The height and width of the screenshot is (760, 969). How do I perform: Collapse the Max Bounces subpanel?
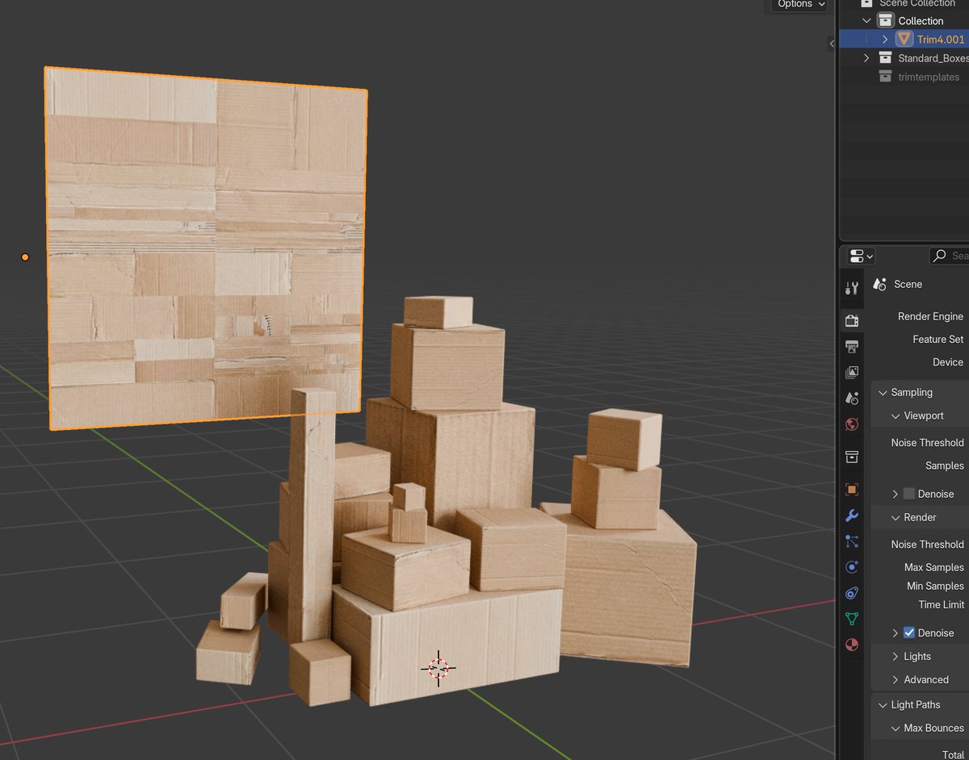pos(896,729)
